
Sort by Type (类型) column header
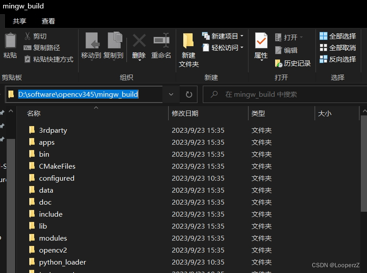point(281,114)
